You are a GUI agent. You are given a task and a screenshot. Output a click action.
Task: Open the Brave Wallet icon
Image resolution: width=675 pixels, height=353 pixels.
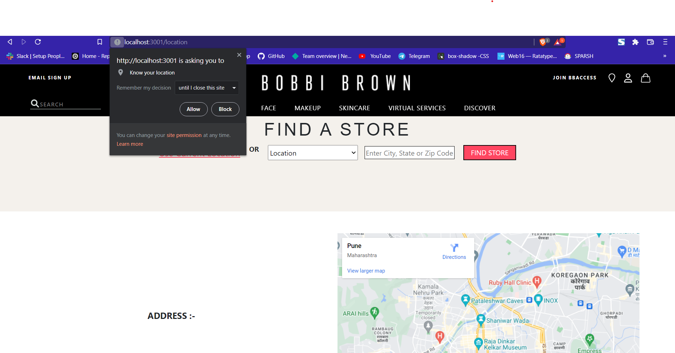[x=650, y=42]
